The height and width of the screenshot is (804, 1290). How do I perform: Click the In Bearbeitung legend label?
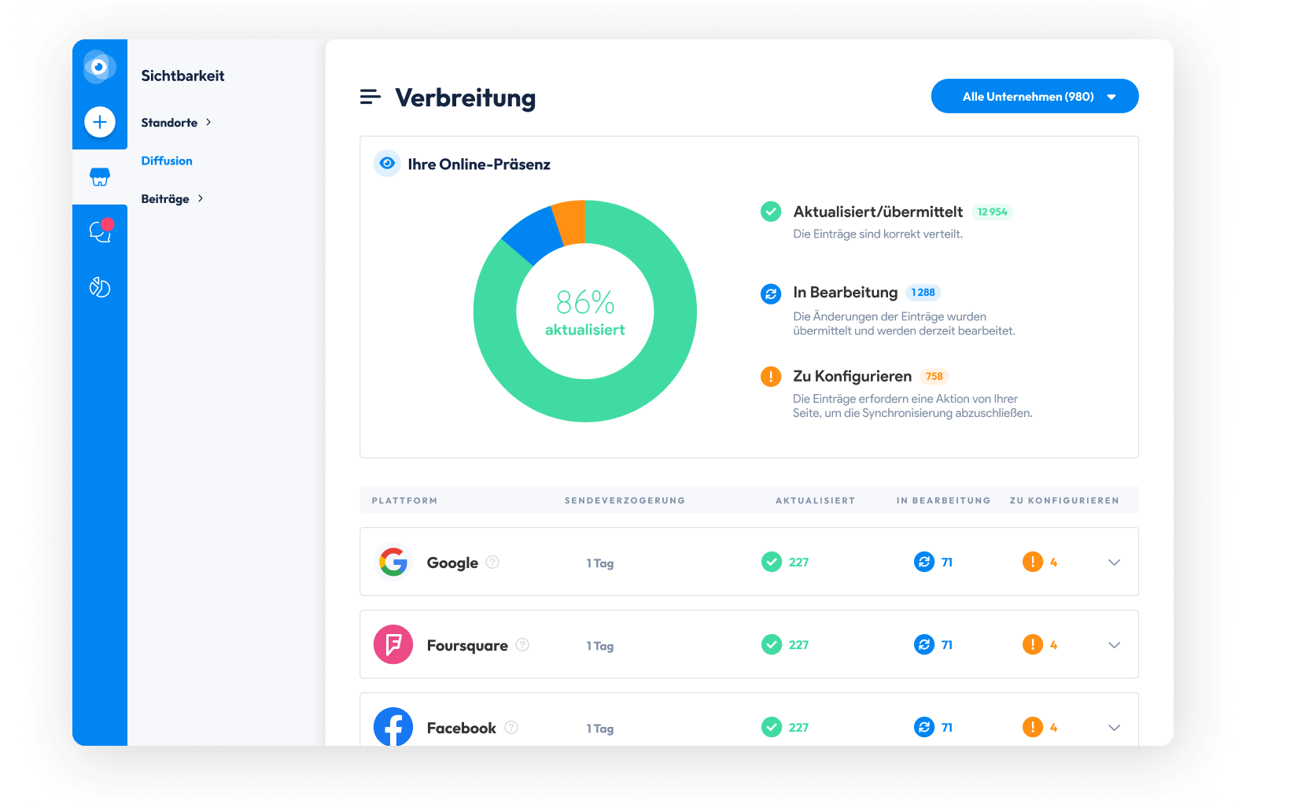[x=846, y=293]
